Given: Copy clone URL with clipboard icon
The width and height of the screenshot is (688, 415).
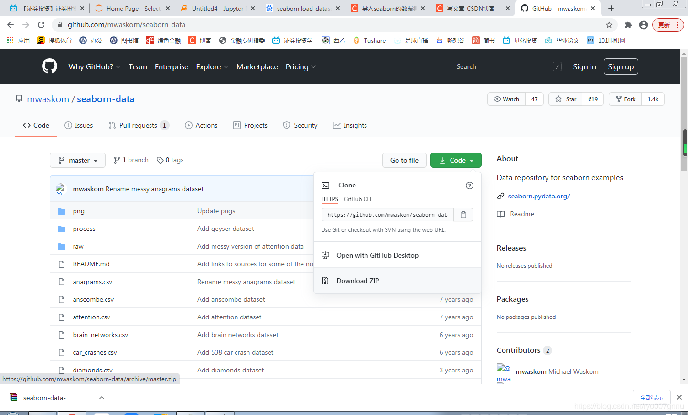Looking at the screenshot, I should coord(463,215).
